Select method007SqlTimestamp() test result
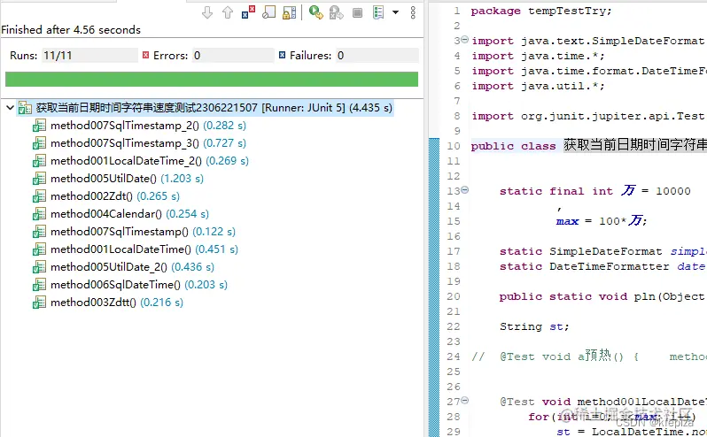Screen dimensions: 707x437 143,232
